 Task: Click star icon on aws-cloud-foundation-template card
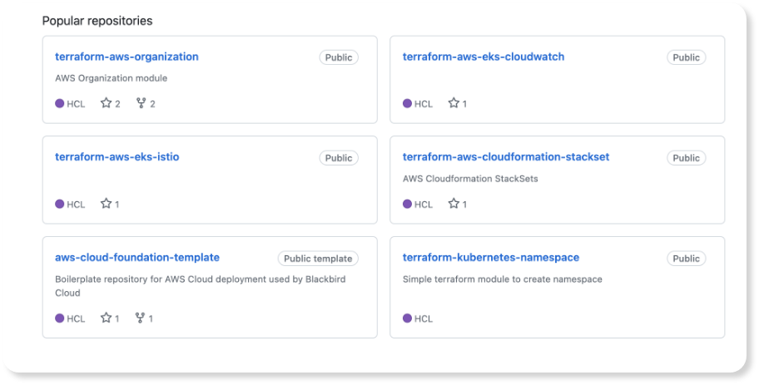click(106, 318)
